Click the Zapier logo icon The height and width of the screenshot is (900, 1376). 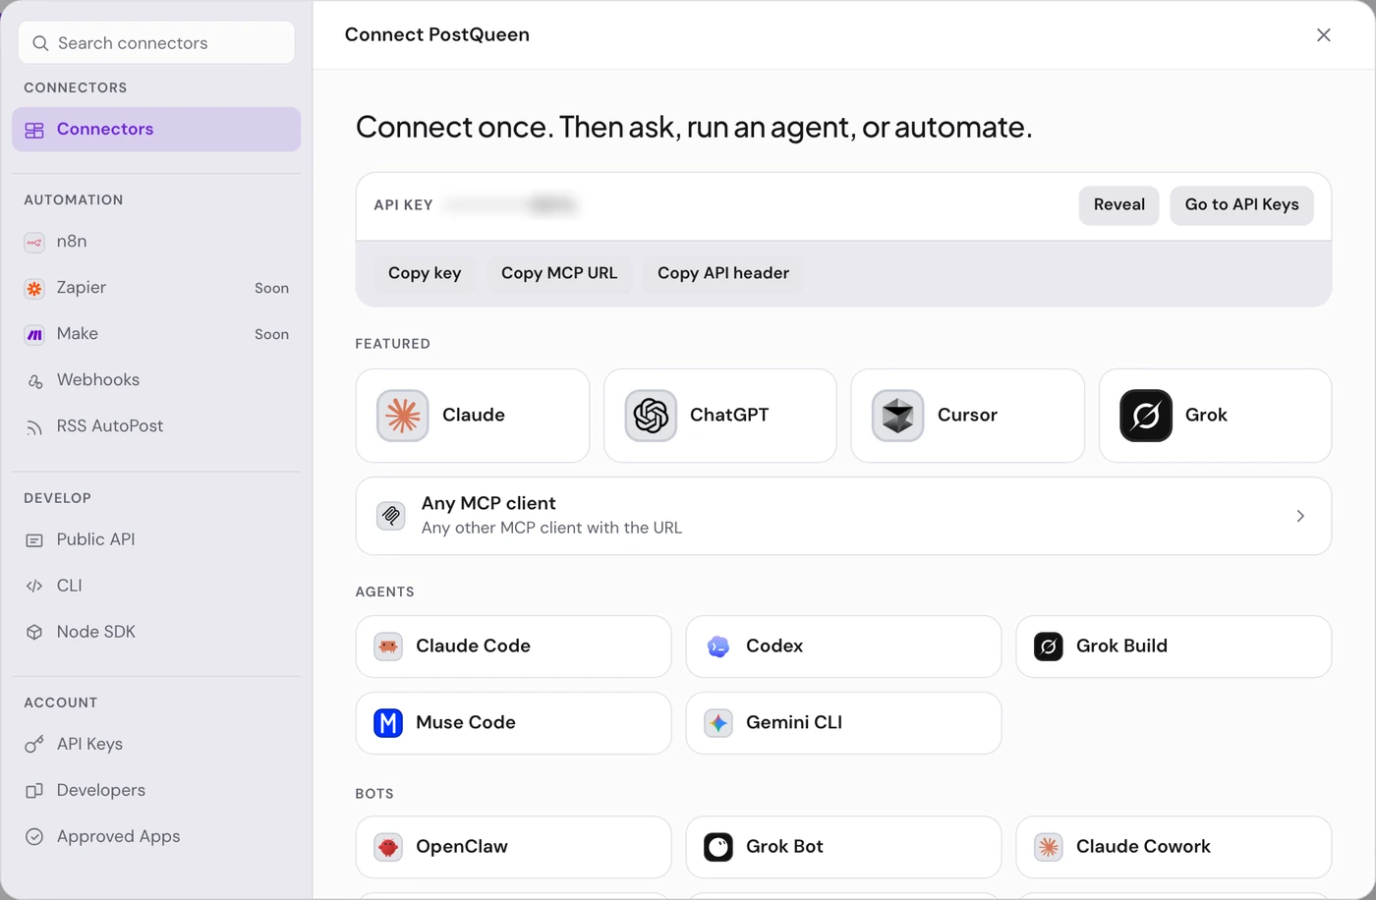click(34, 288)
